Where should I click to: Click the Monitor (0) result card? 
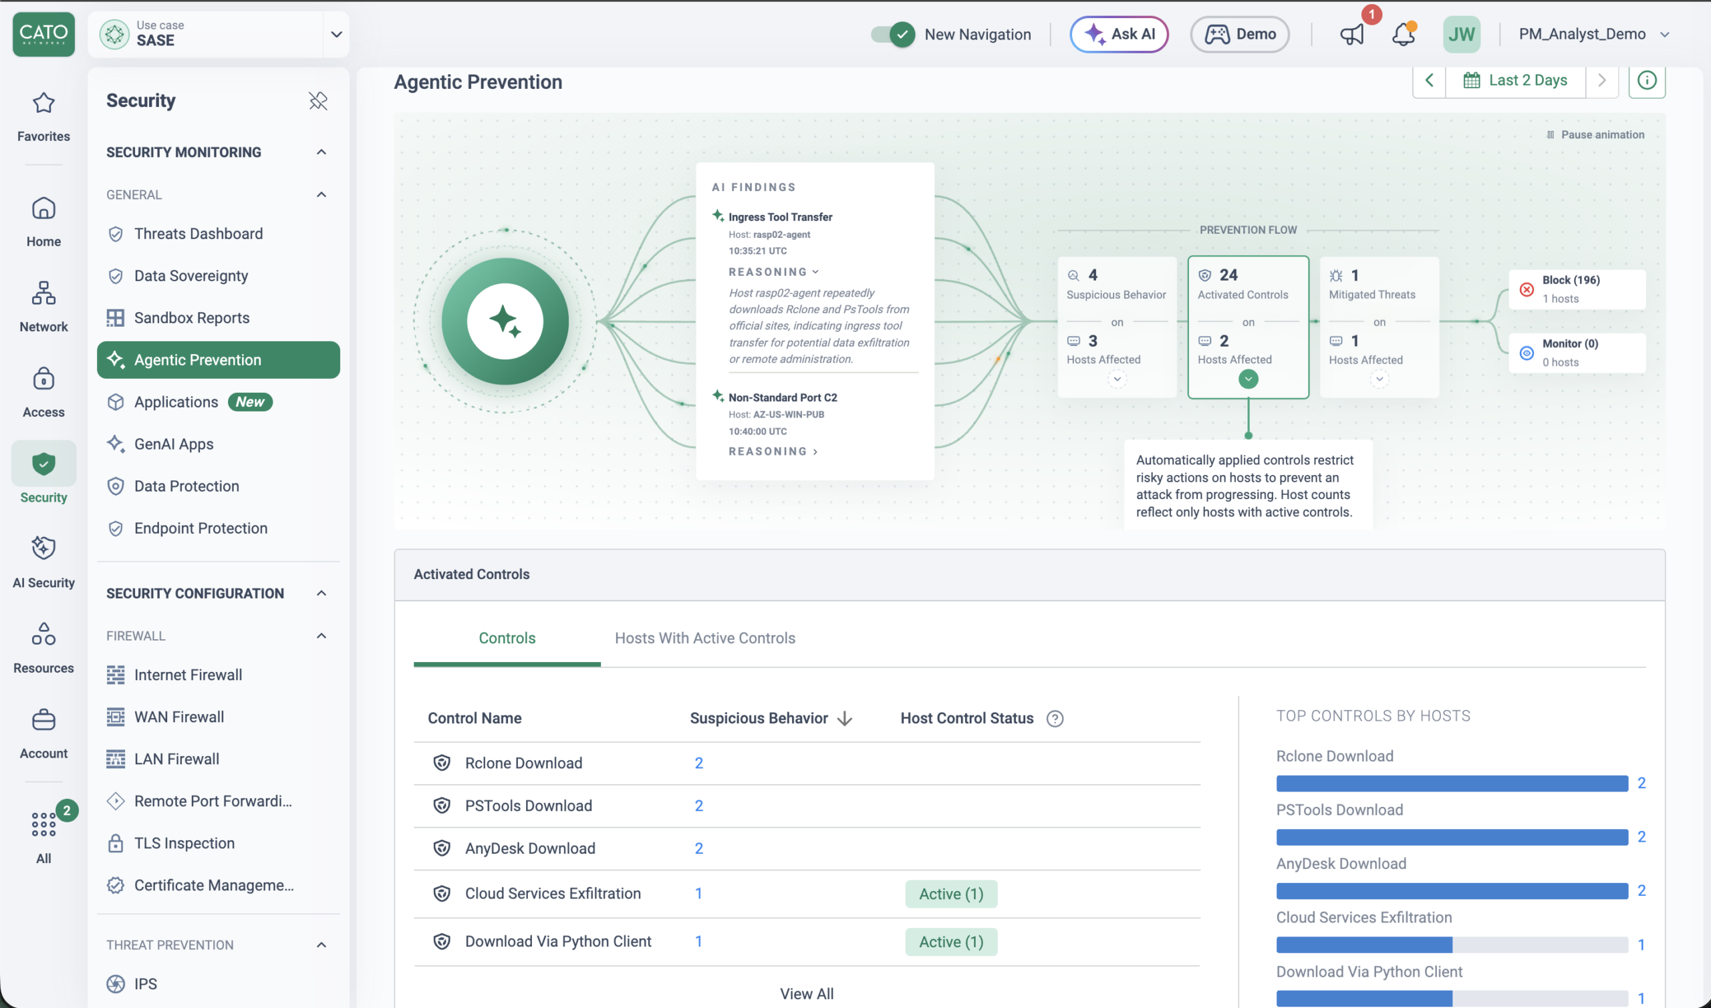tap(1577, 353)
